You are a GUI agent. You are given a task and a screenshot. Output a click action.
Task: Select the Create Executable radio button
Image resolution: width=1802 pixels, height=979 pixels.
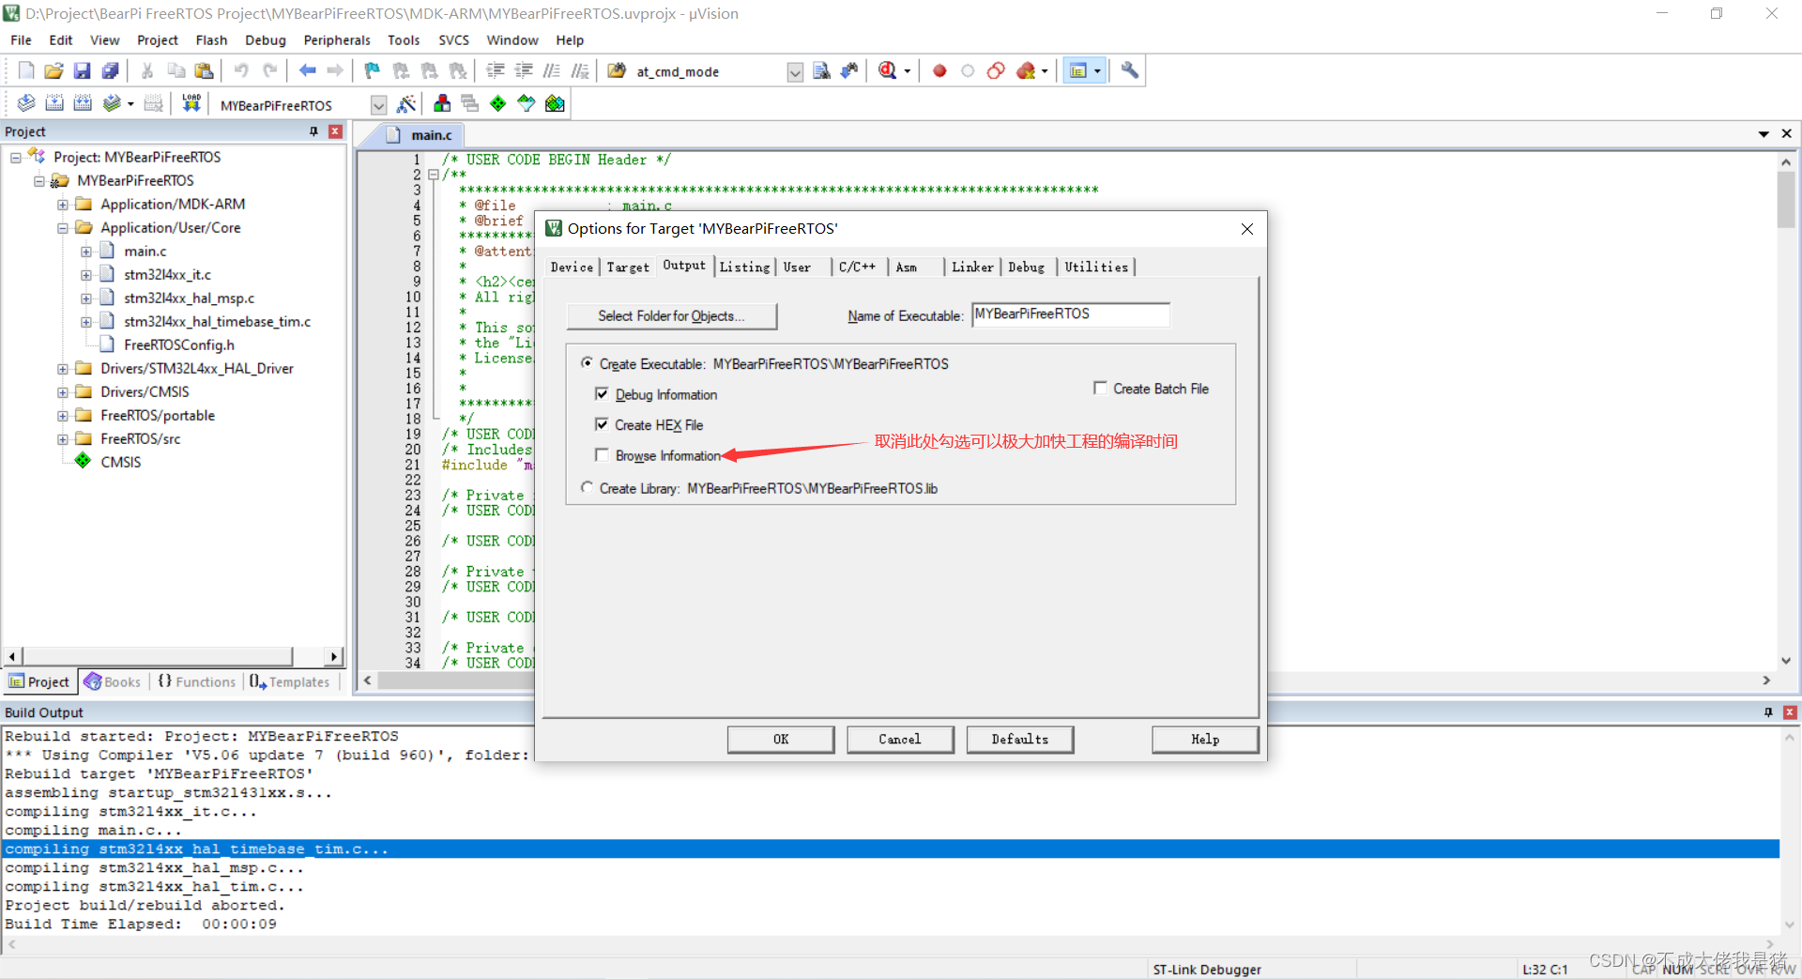(x=587, y=362)
